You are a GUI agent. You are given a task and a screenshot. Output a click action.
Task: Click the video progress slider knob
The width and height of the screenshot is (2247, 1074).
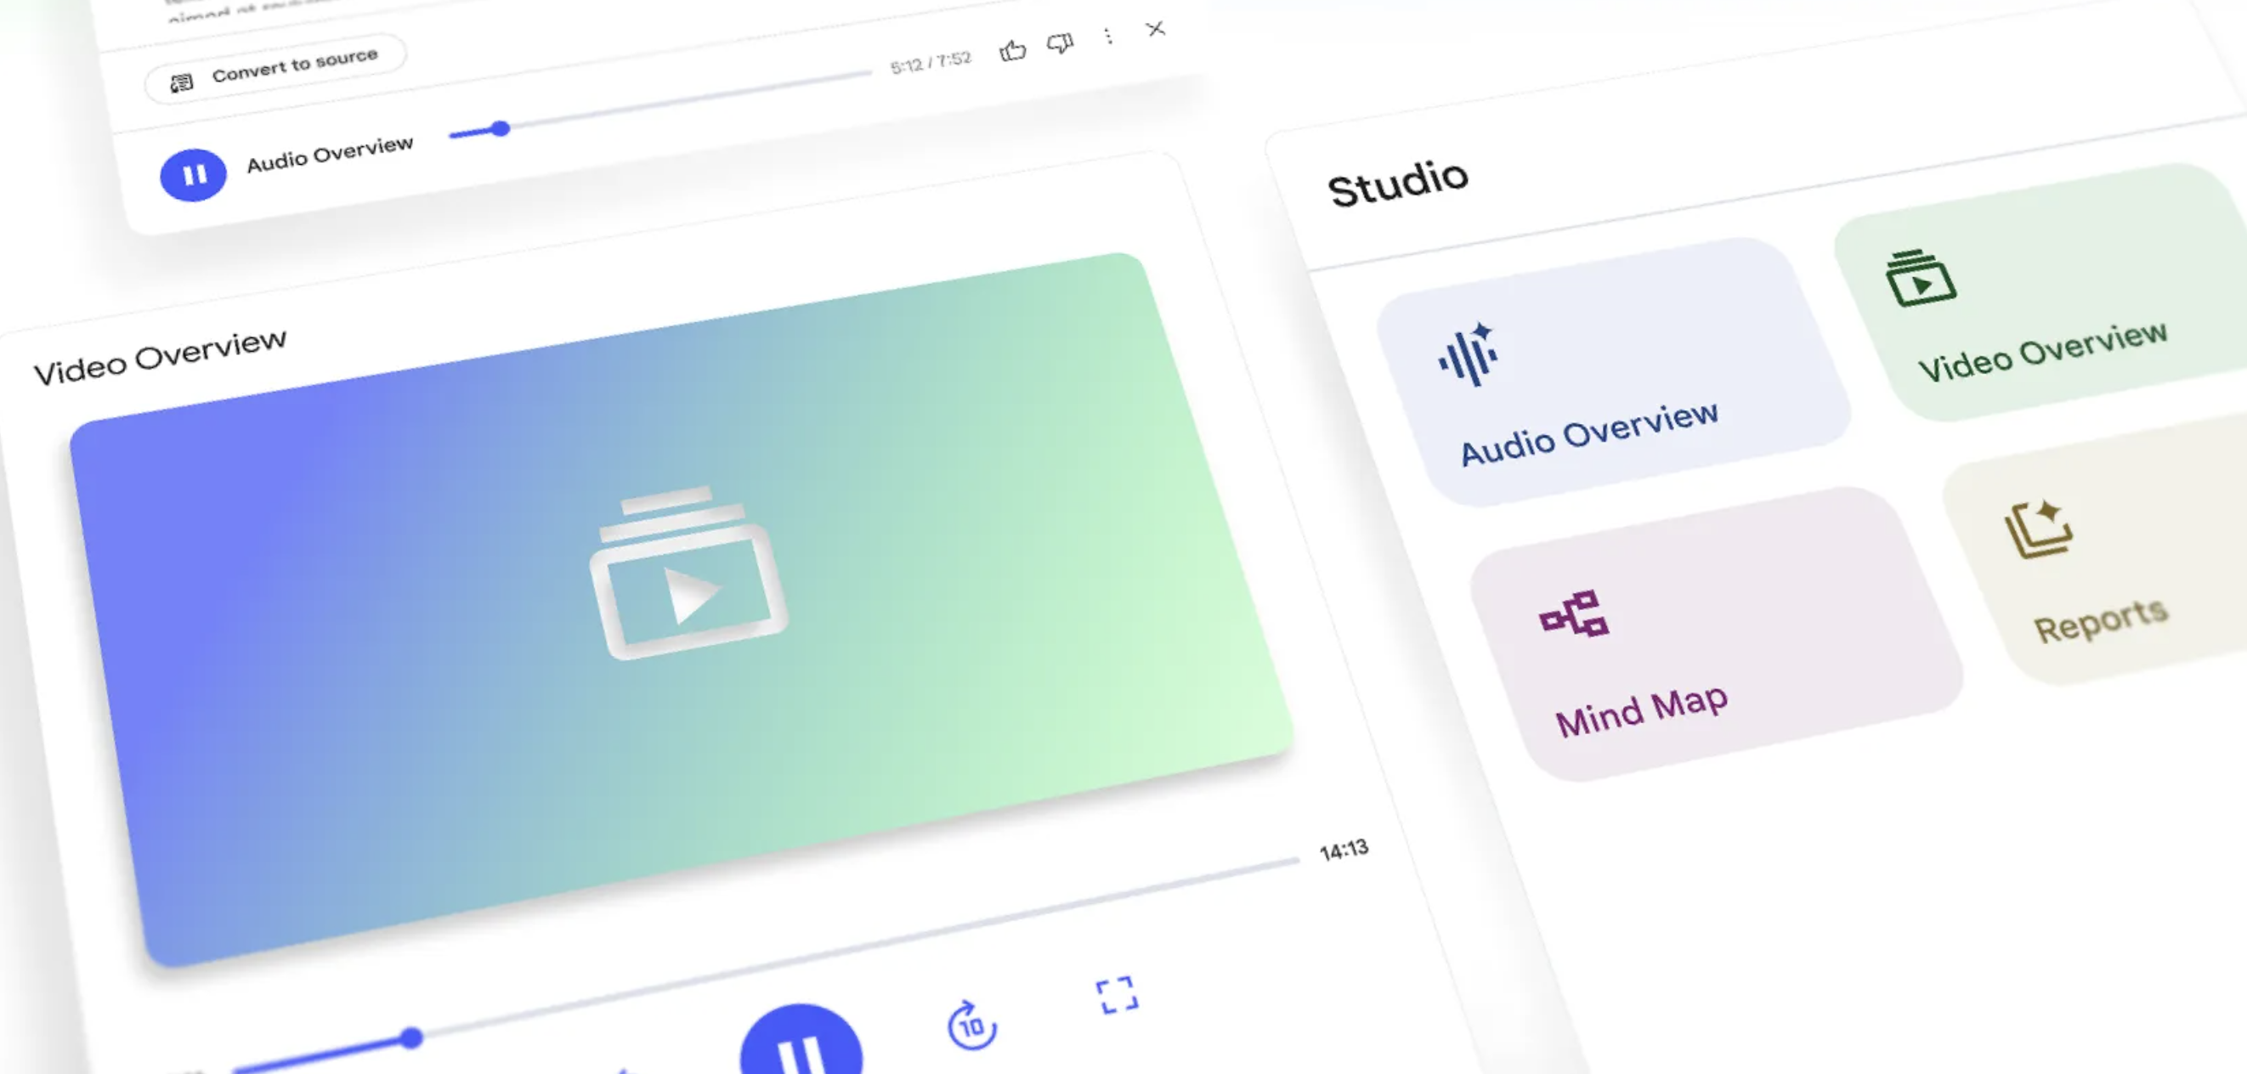click(x=411, y=1037)
